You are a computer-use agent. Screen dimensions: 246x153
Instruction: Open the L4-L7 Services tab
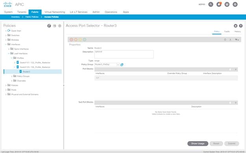pos(79,12)
